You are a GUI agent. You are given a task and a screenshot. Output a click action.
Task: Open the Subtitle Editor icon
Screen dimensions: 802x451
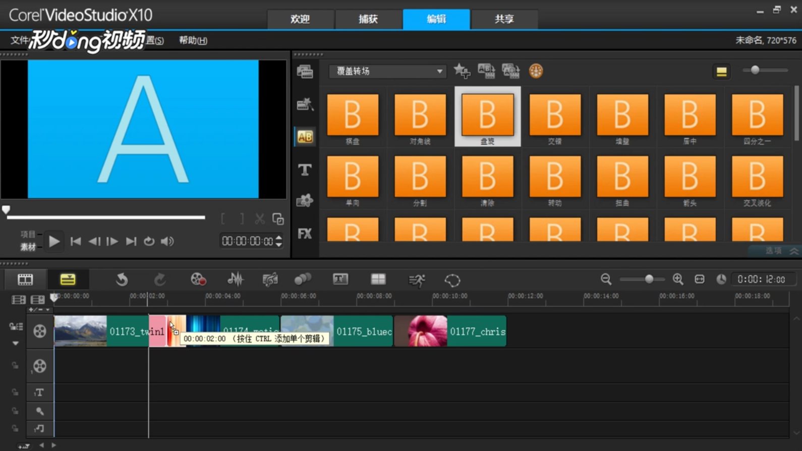coord(340,279)
